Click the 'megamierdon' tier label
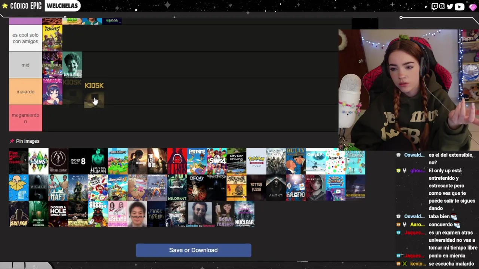 (25, 118)
